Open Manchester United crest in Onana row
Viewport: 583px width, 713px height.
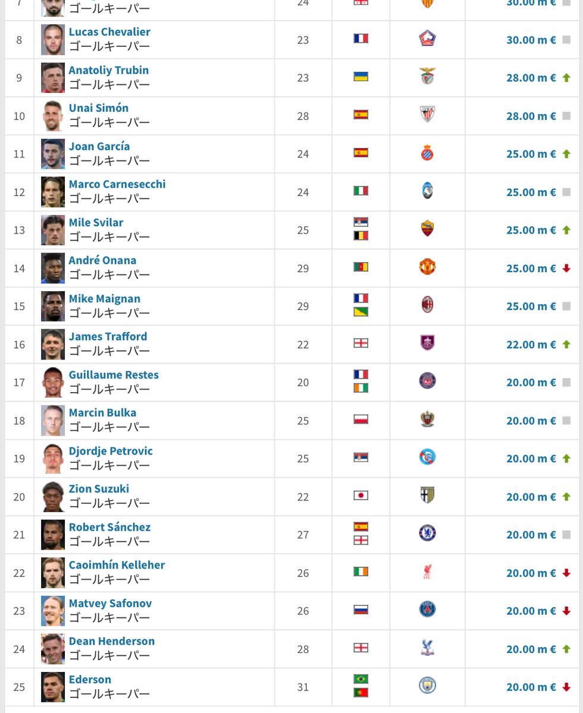tap(427, 267)
